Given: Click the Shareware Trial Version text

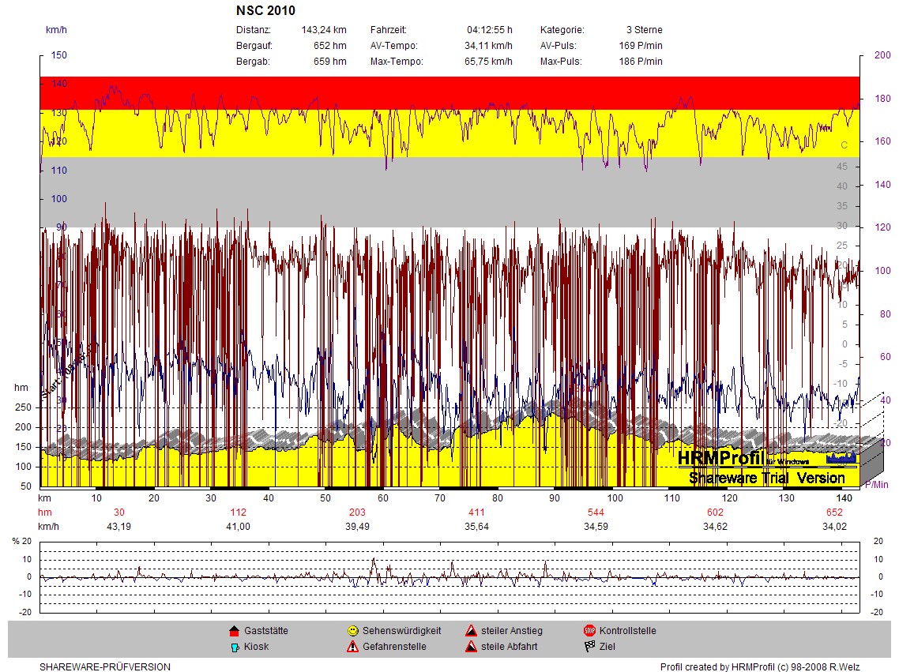Looking at the screenshot, I should tap(766, 479).
